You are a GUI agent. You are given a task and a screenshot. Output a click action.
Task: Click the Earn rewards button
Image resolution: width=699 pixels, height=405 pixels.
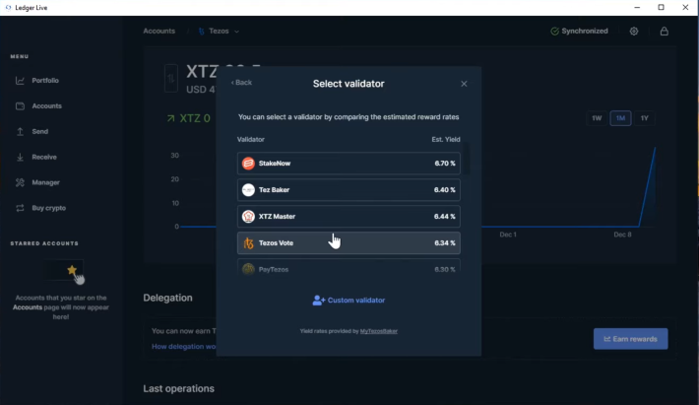click(631, 339)
